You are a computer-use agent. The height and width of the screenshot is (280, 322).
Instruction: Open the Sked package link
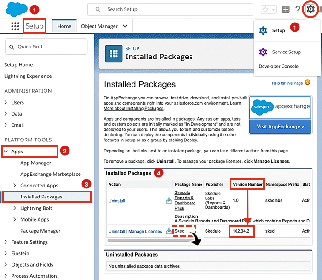(179, 231)
